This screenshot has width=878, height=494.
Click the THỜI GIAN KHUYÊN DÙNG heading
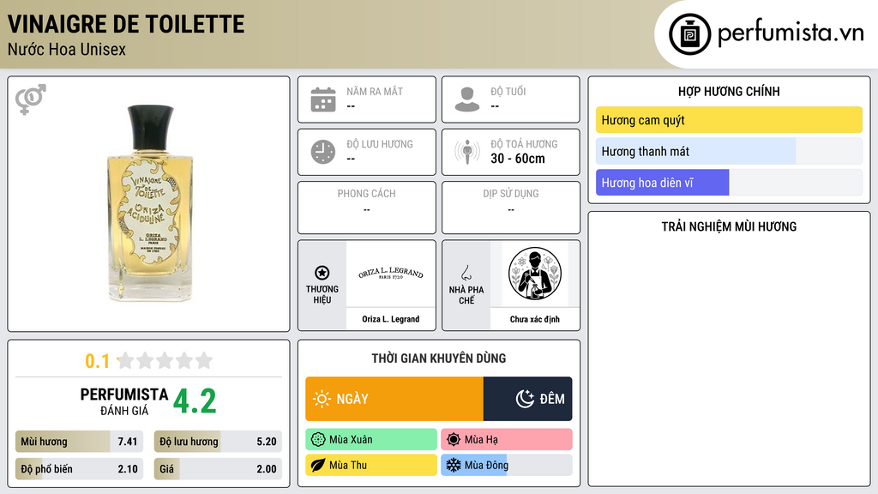439,358
